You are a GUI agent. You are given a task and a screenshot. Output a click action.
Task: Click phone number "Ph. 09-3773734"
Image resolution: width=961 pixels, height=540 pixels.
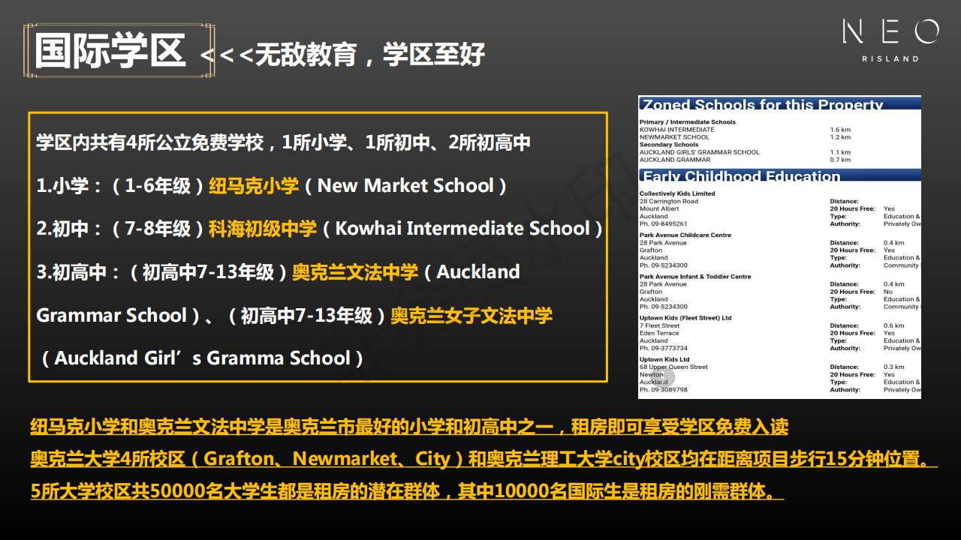click(x=664, y=348)
